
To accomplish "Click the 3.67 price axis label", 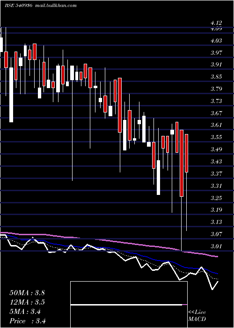I will [216, 113].
